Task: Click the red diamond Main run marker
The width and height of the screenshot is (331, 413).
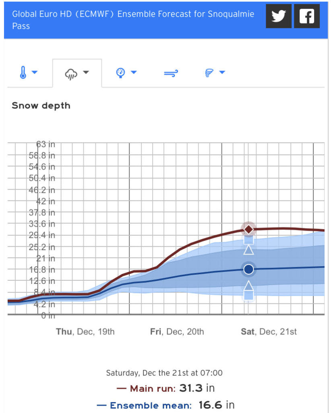Action: pyautogui.click(x=249, y=229)
